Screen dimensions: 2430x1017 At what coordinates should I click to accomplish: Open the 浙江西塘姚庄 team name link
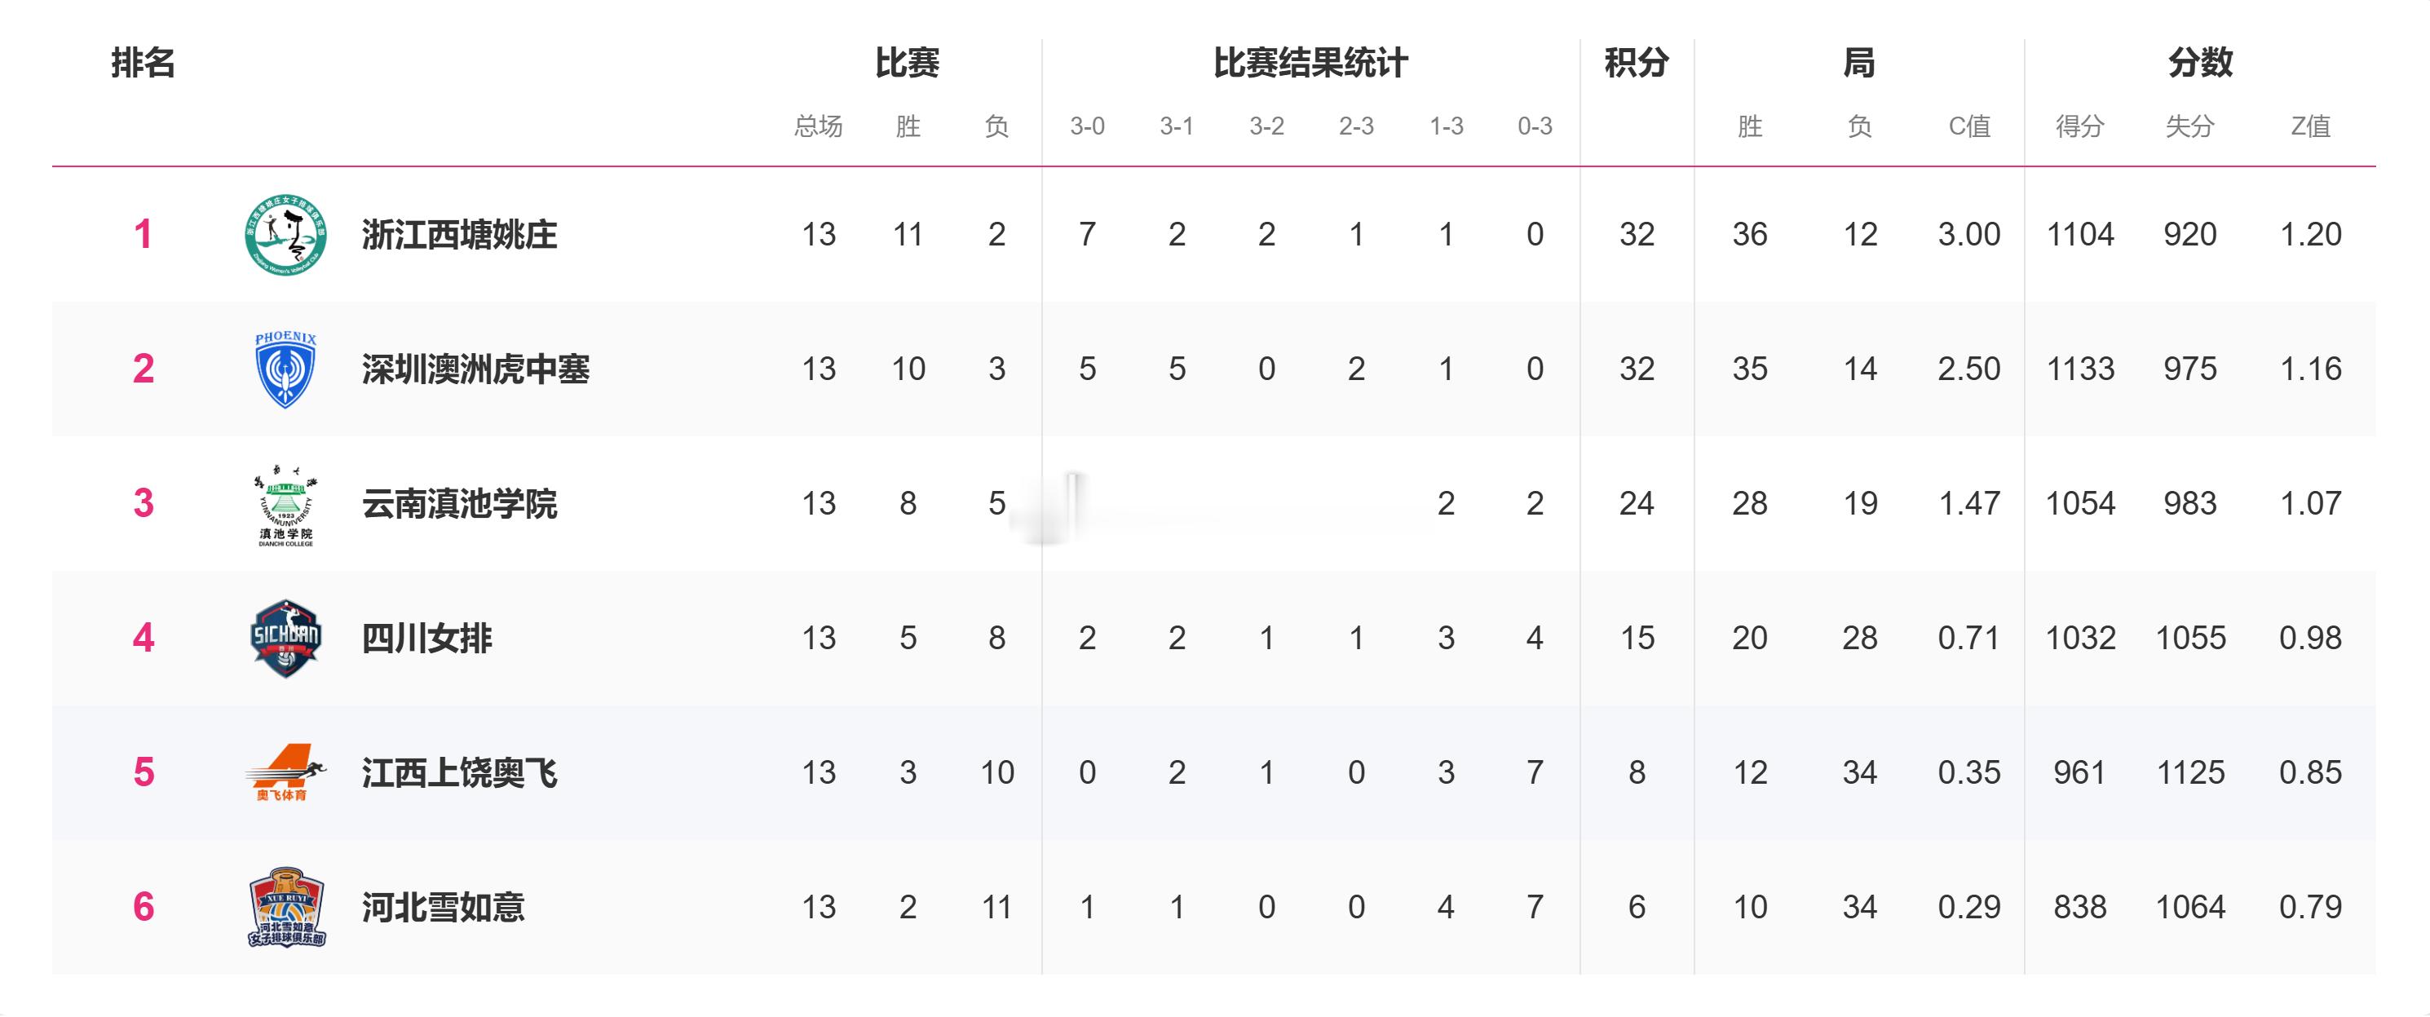[x=459, y=235]
